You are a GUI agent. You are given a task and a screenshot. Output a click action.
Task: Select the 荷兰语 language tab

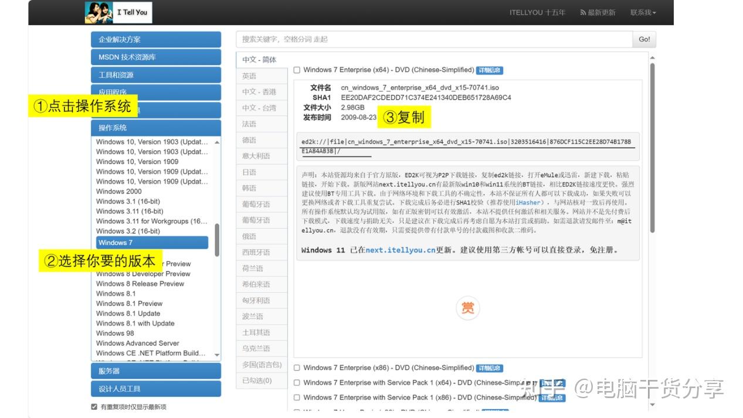[262, 269]
